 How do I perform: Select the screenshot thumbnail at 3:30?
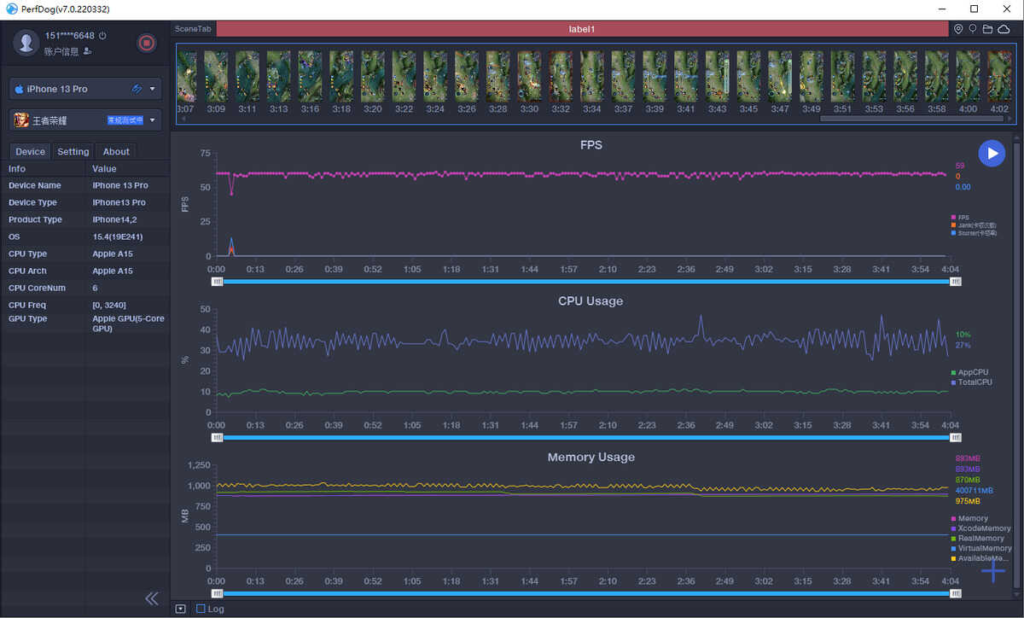pyautogui.click(x=529, y=77)
